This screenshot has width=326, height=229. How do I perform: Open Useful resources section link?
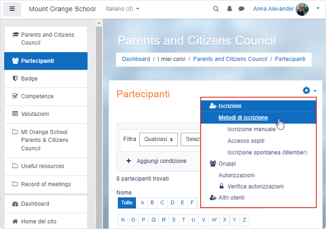(x=46, y=166)
